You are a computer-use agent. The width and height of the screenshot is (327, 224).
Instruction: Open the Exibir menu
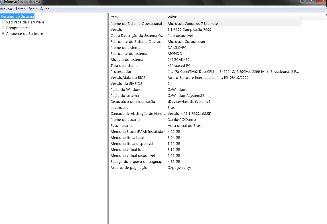tap(33, 9)
